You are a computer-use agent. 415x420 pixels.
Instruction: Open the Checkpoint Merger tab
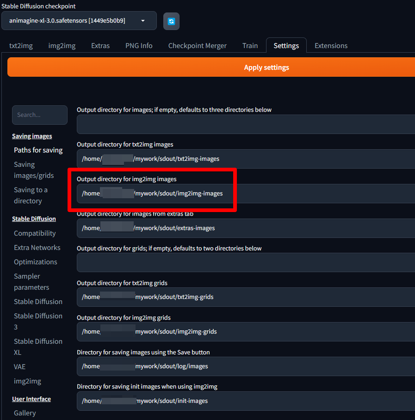(x=197, y=45)
